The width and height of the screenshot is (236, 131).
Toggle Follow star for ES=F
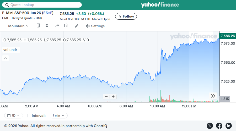[126, 17]
